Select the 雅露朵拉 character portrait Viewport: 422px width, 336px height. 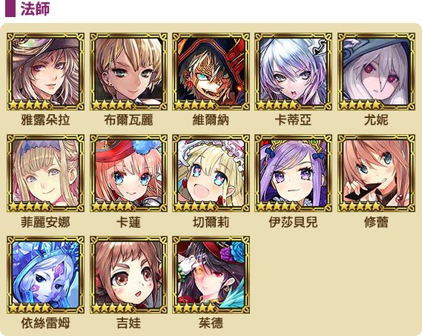tap(45, 72)
